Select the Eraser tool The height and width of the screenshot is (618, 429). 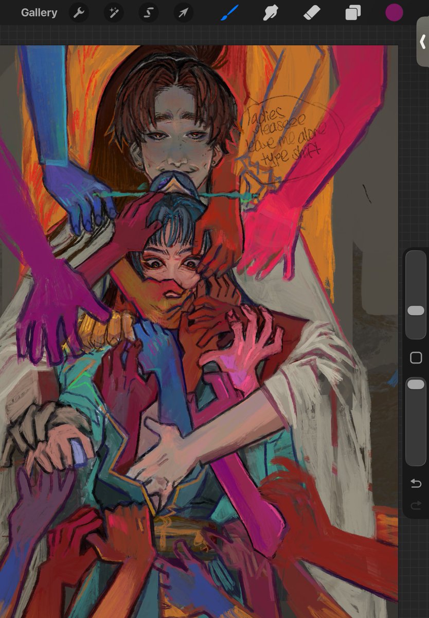(x=311, y=13)
